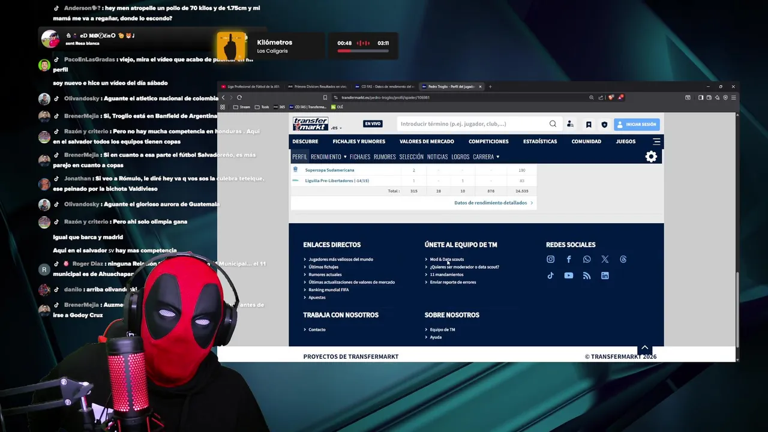Viewport: 768px width, 432px height.
Task: Open the Transfermarkt bookmark watchlist icon
Action: [589, 124]
